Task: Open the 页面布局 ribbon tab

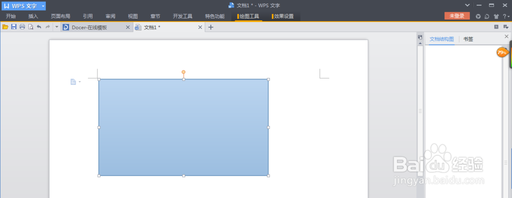Action: (60, 16)
